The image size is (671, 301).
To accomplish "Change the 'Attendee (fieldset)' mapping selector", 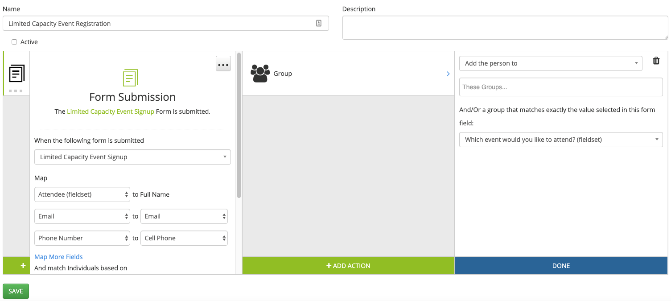I will click(82, 194).
